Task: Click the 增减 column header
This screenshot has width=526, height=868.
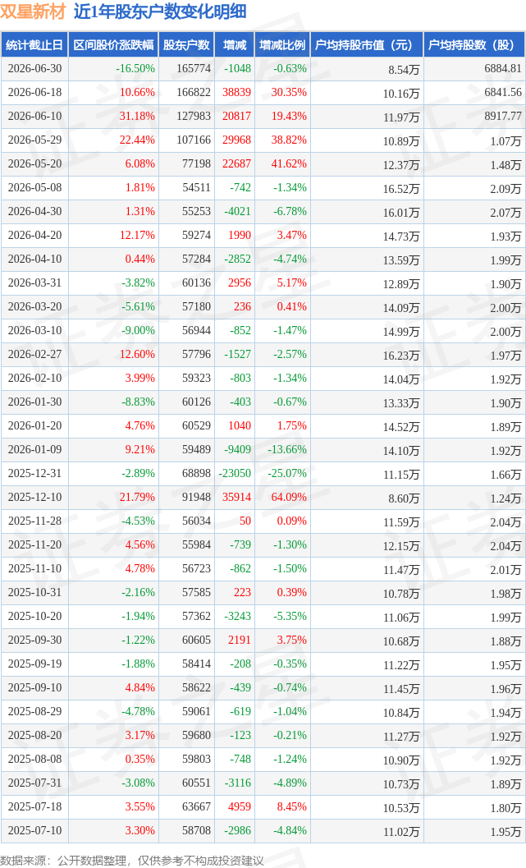Action: [235, 45]
